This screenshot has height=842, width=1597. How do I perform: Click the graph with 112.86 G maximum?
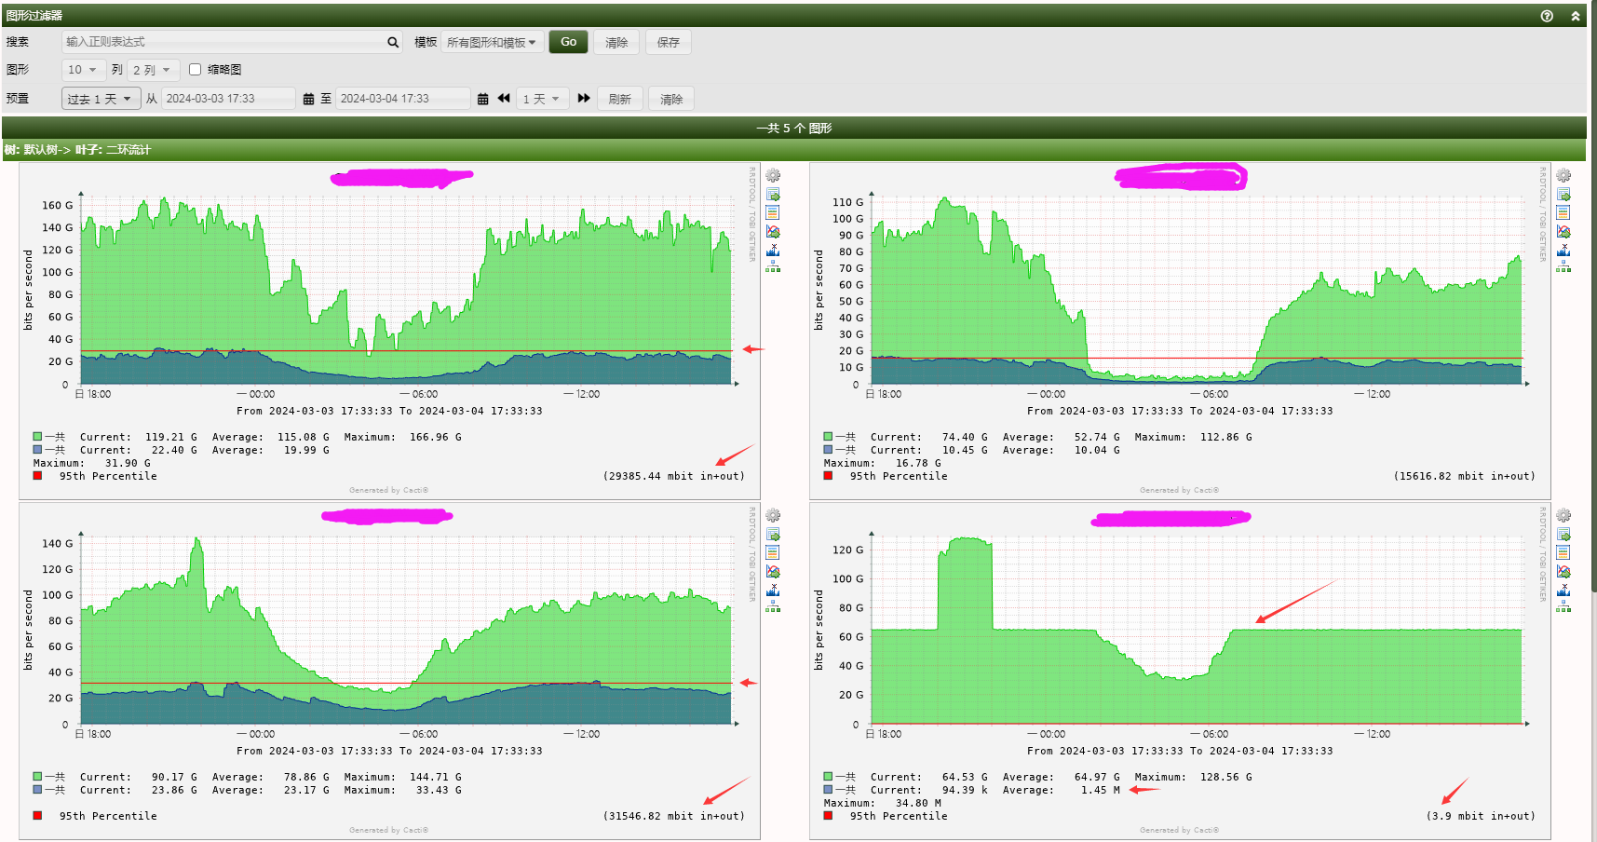tap(1180, 331)
